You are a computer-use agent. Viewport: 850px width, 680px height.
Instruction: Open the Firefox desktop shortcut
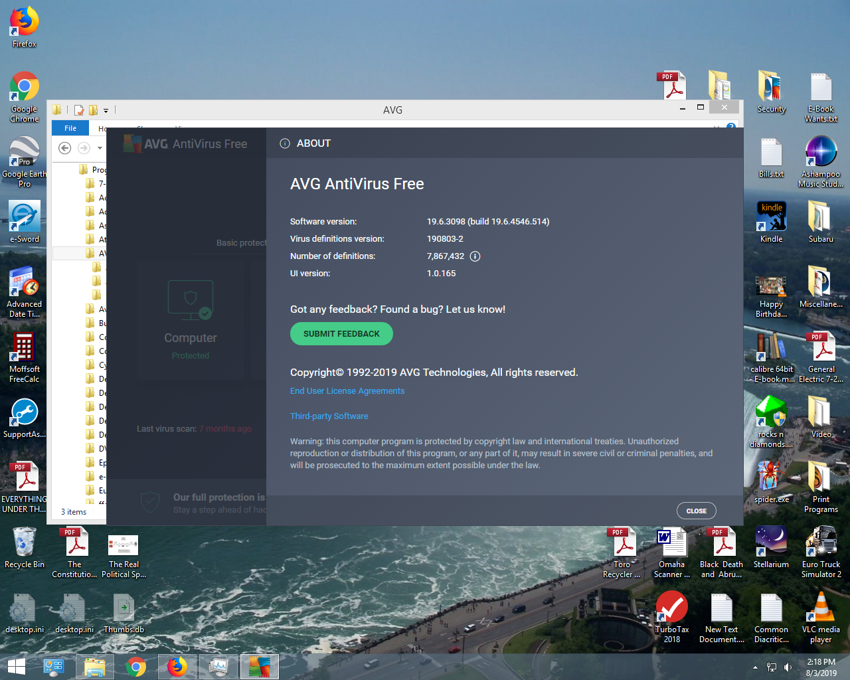(25, 27)
